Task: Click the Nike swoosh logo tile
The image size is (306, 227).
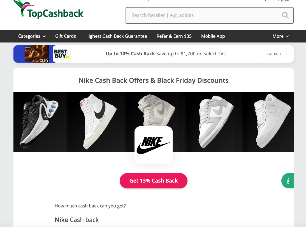Action: (x=153, y=145)
